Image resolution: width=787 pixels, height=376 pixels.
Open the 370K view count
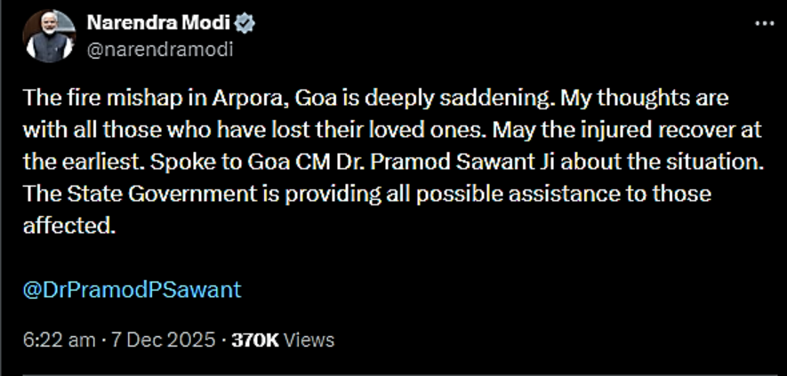click(x=255, y=340)
